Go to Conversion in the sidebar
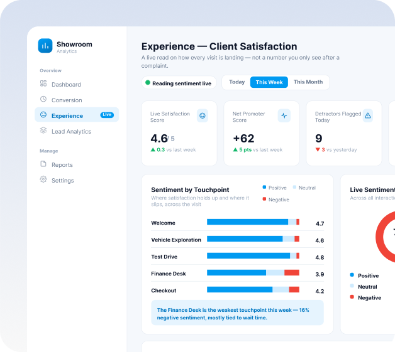 tap(77, 100)
